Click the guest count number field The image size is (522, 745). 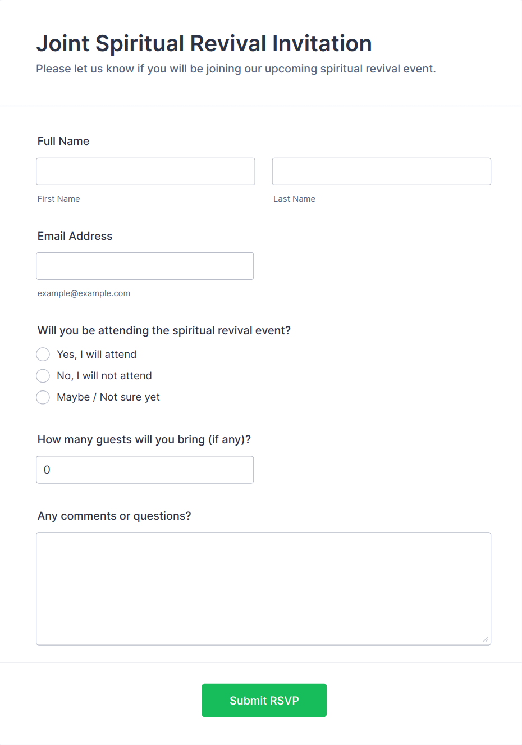click(x=145, y=470)
